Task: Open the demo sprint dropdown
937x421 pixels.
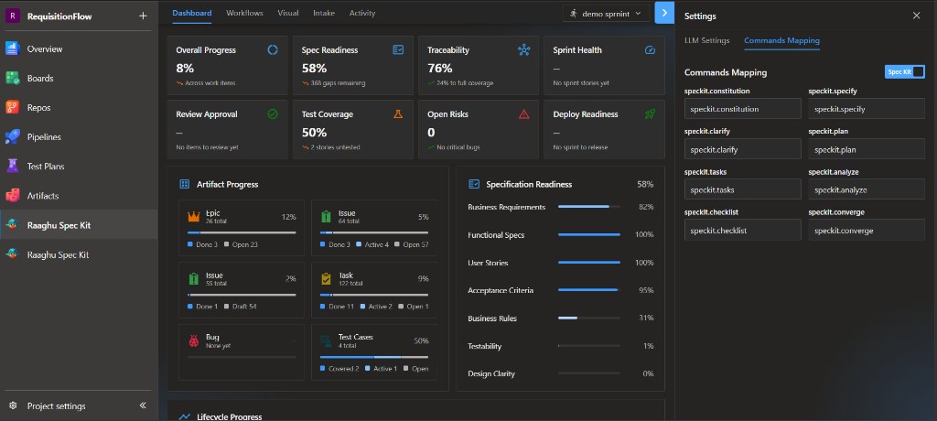Action: (x=606, y=13)
